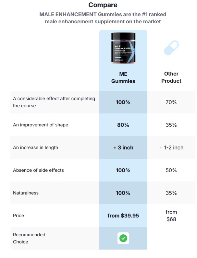Click the 80% value for ME Gummies
The image size is (197, 258).
[x=123, y=125]
